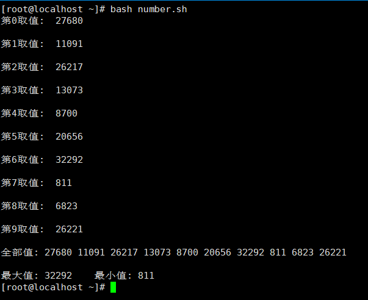The width and height of the screenshot is (368, 300).
Task: Click the first prompt '[root@localhost ~]#'
Action: pos(53,9)
